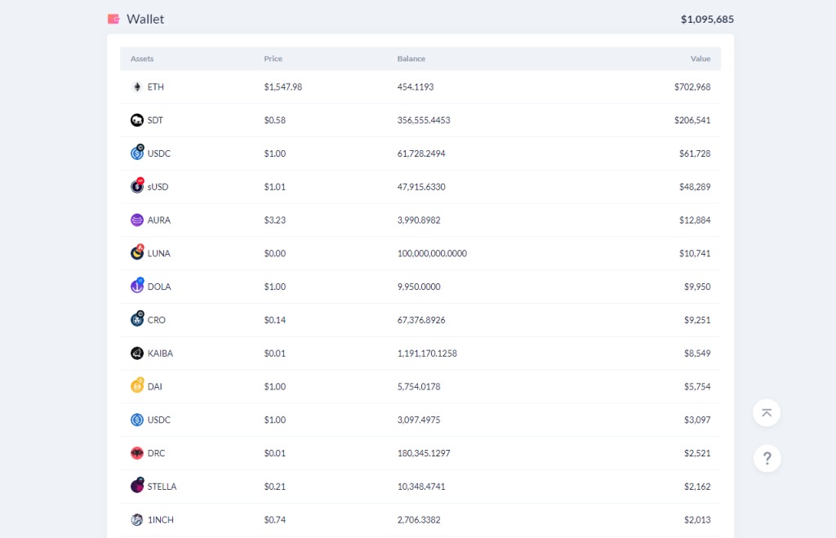836x538 pixels.
Task: Click the Price column header
Action: tap(273, 59)
